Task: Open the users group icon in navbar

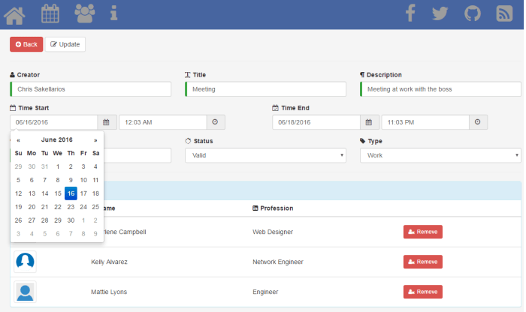Action: [85, 13]
